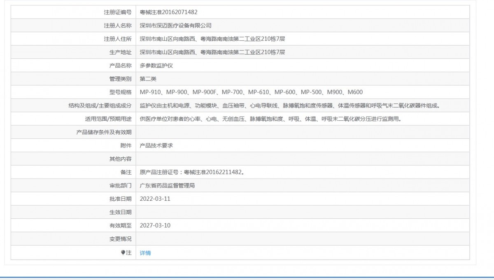The width and height of the screenshot is (494, 280).
Task: Click the 产品储存条件及有效期 label
Action: point(104,132)
